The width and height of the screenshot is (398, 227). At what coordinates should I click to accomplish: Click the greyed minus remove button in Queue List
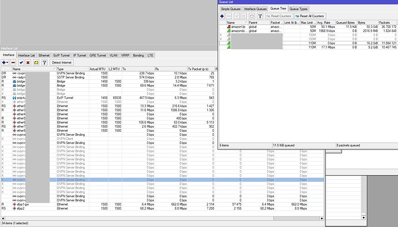(x=228, y=16)
